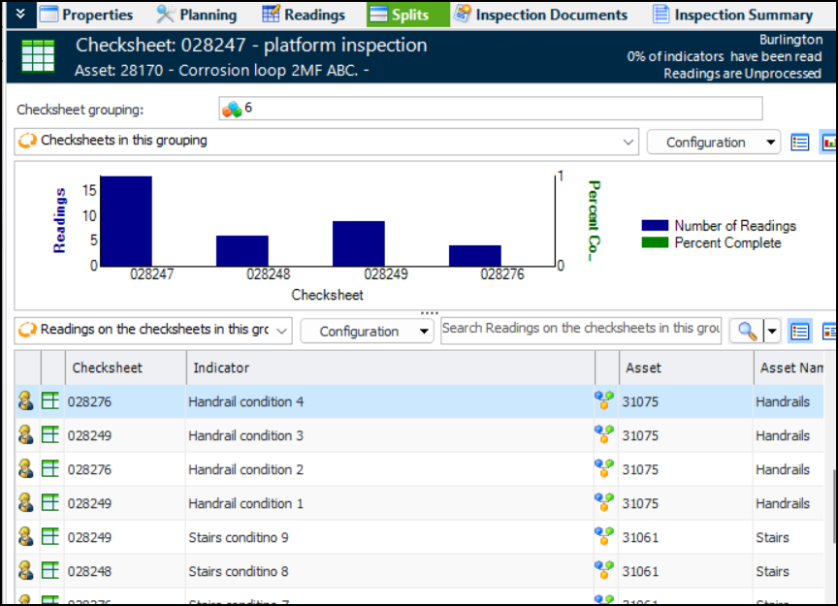The width and height of the screenshot is (838, 606).
Task: Expand the 'Checksheets in this grouping' dropdown
Action: [x=628, y=142]
